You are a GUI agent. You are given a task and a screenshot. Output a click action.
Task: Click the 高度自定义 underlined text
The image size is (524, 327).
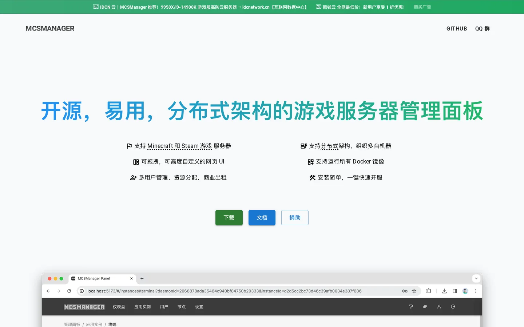185,162
